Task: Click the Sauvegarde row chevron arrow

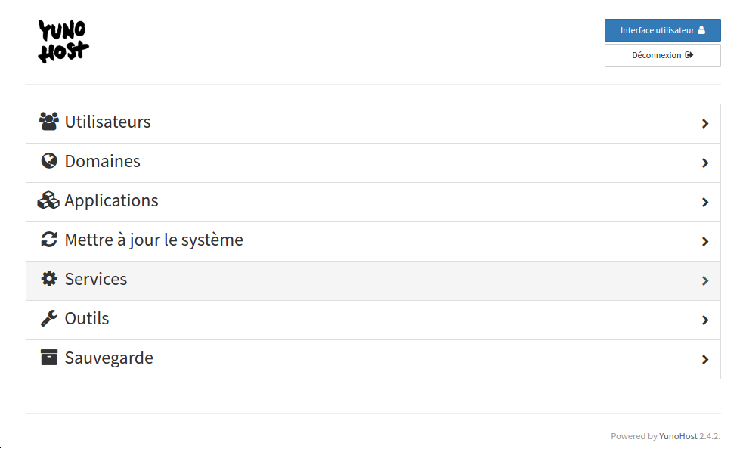Action: 705,360
